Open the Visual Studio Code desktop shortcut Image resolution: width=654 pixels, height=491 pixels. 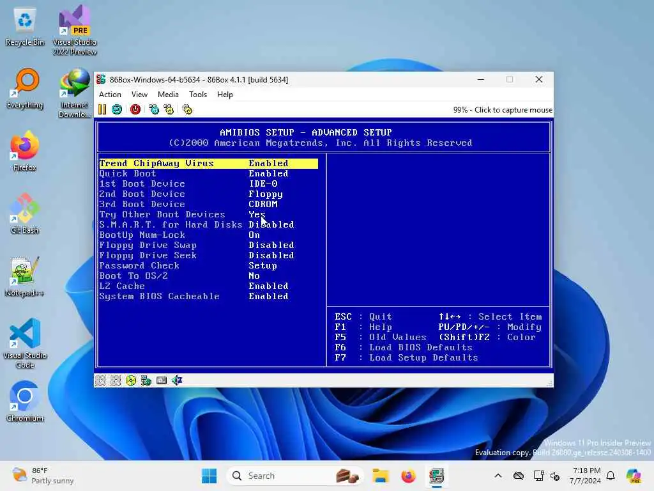[x=25, y=343]
